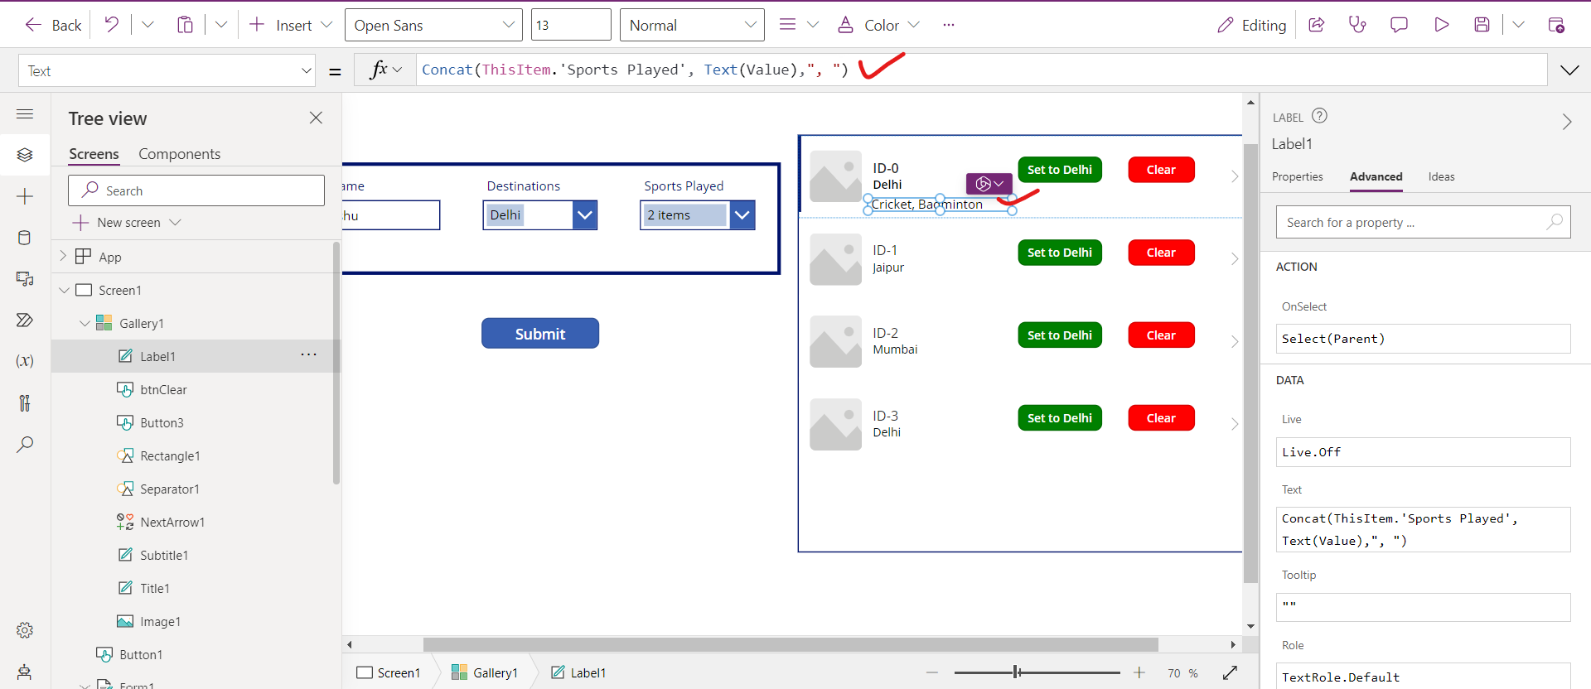The image size is (1591, 689).
Task: Preview the app with the Play icon
Action: pos(1441,25)
